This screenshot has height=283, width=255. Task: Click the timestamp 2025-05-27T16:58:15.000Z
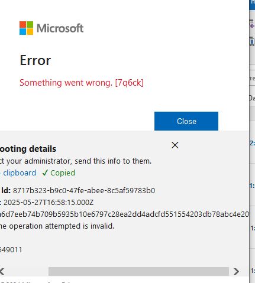(x=49, y=203)
